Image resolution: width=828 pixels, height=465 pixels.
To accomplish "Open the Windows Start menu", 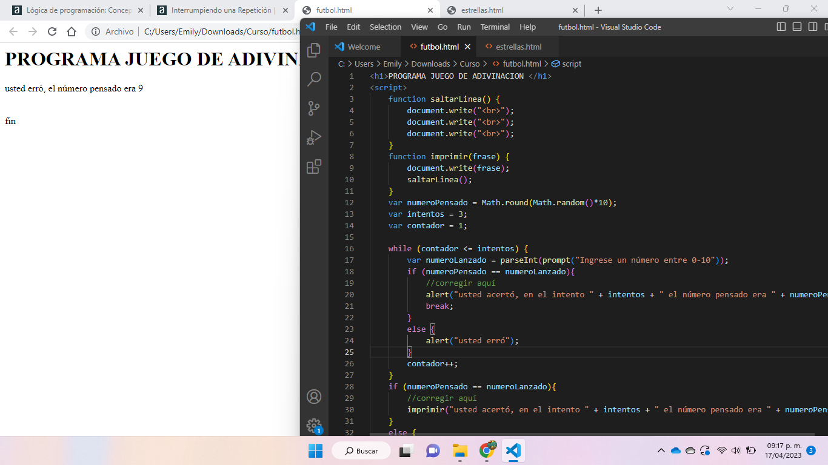I will tap(315, 451).
